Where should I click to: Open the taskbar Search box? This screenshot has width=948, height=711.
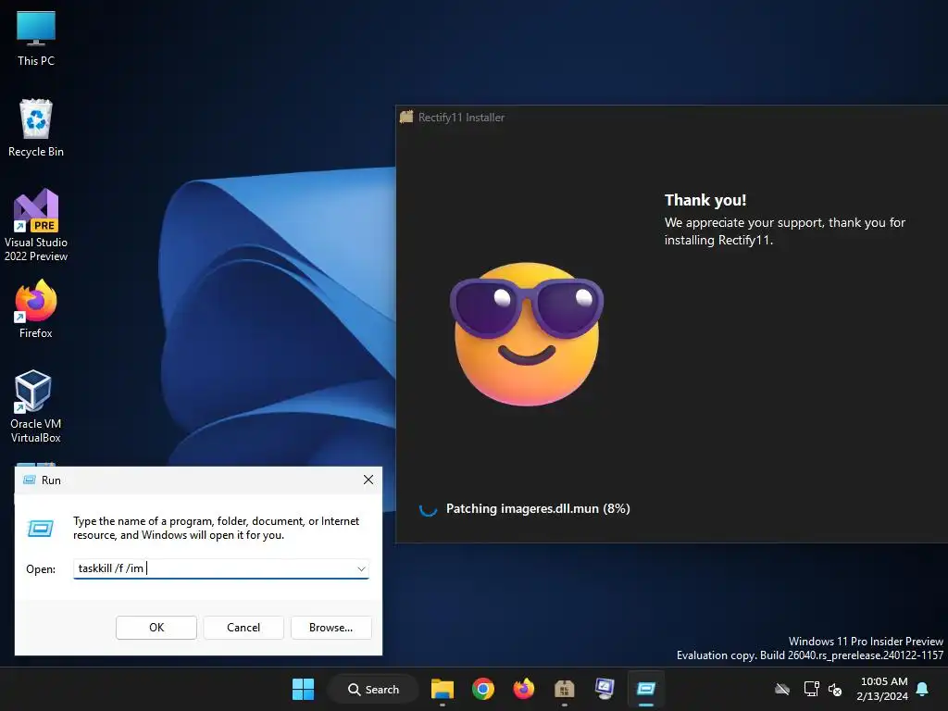(373, 689)
